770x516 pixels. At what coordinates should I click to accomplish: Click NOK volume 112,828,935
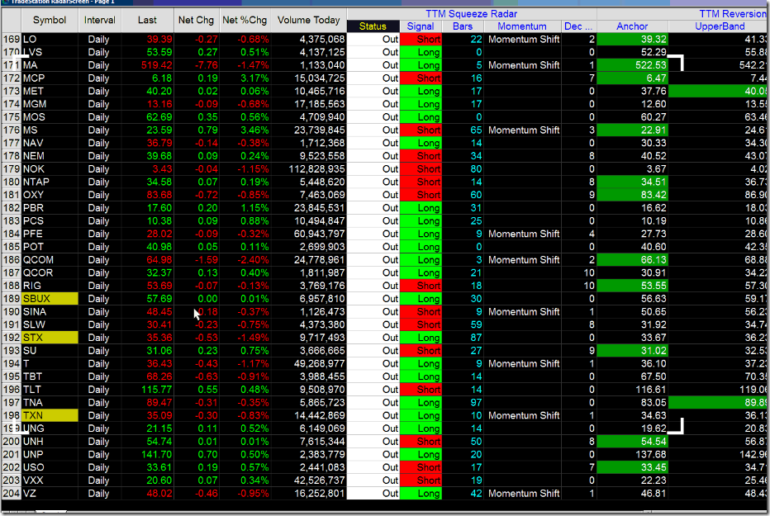tap(316, 168)
